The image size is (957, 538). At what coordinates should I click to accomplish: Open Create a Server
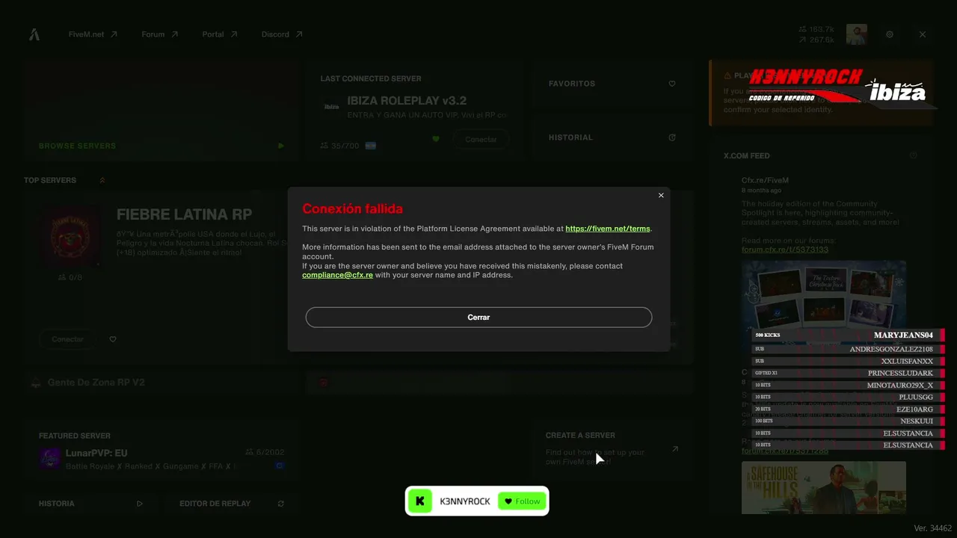point(612,450)
